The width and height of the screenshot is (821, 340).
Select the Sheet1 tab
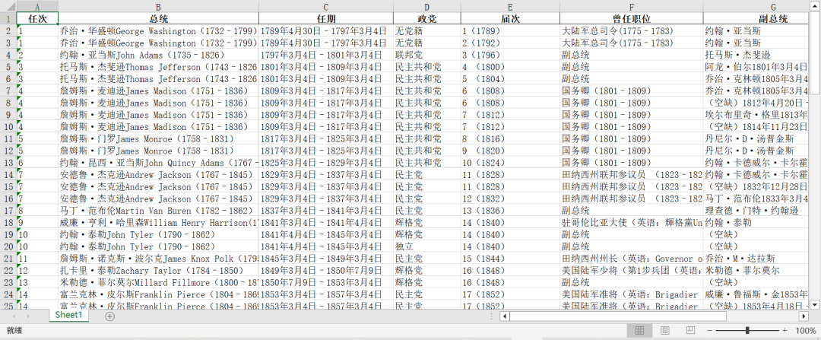pos(68,316)
